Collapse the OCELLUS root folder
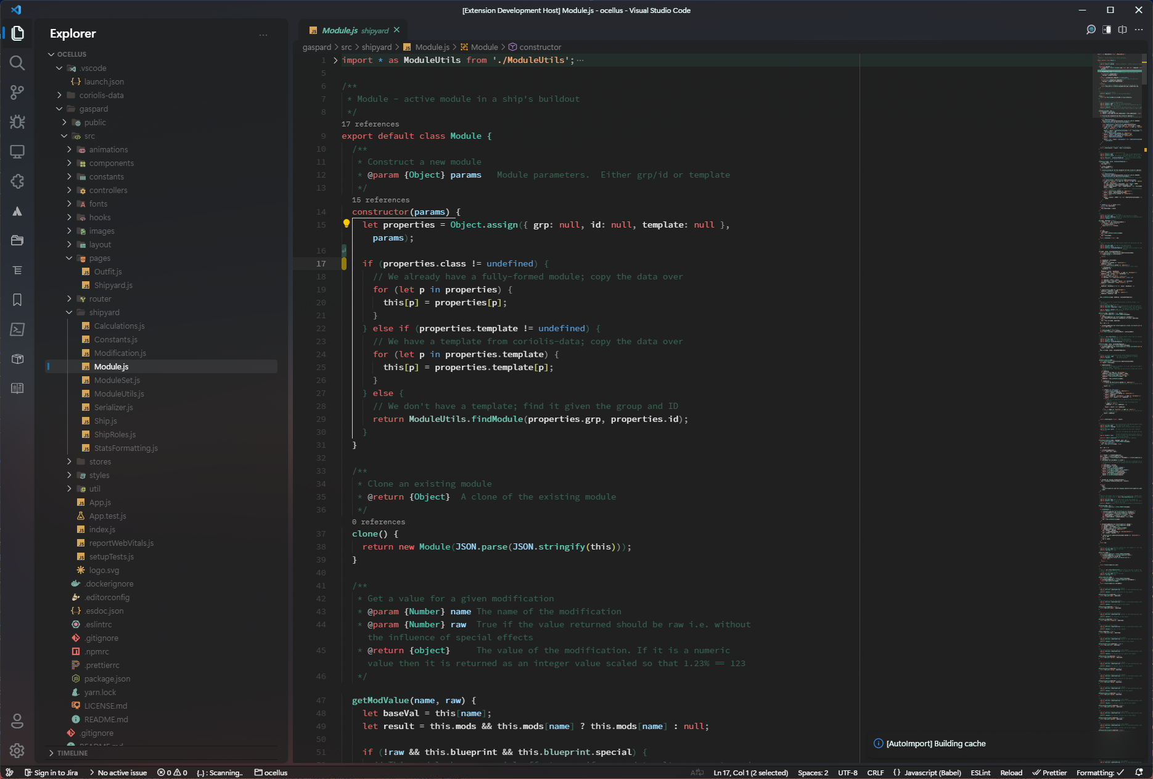Viewport: 1153px width, 779px height. [x=51, y=54]
